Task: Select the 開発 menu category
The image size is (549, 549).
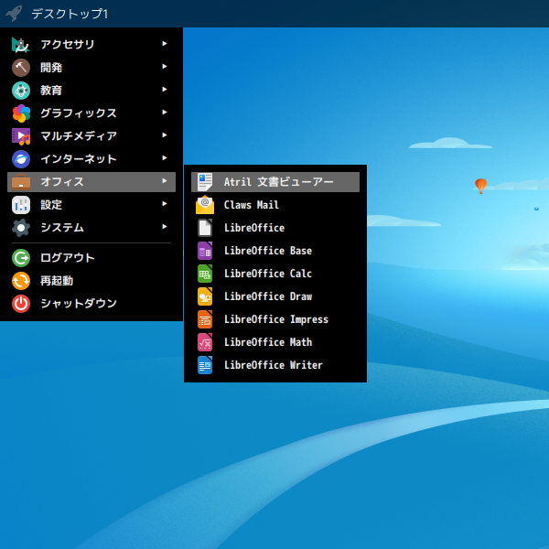Action: [x=51, y=68]
